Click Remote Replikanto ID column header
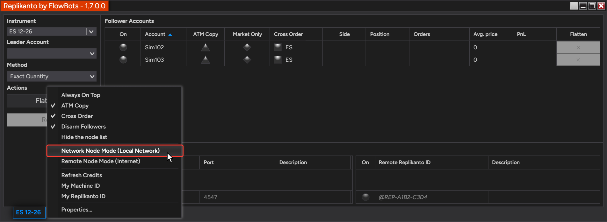This screenshot has height=222, width=607. coord(431,162)
